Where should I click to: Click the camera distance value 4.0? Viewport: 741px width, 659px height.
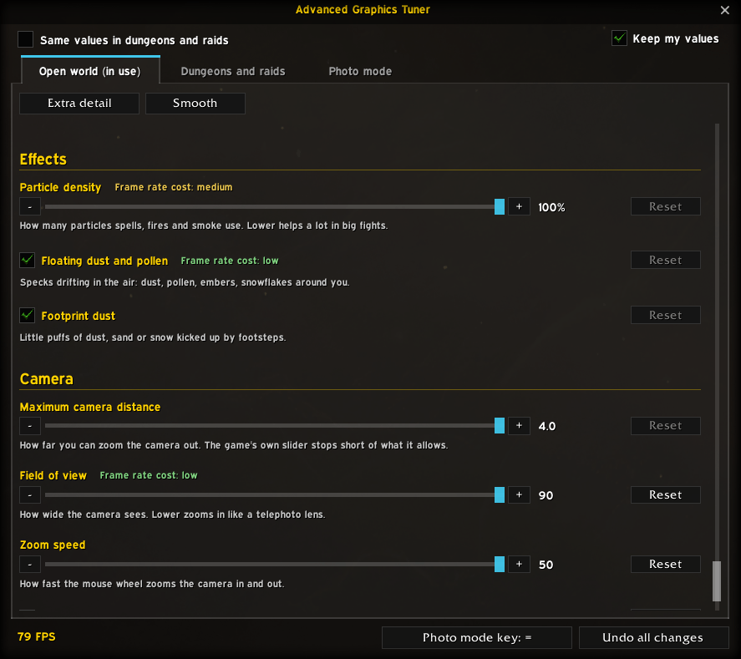point(547,426)
